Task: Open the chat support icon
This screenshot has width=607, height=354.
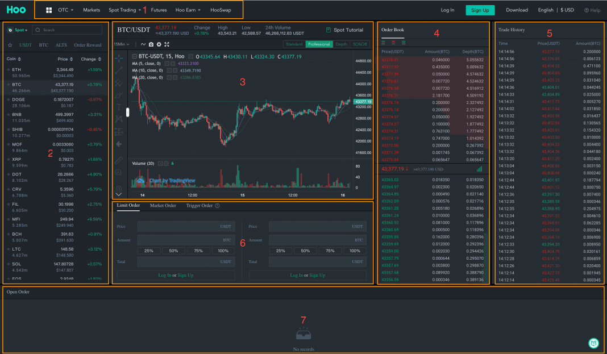Action: click(x=593, y=343)
